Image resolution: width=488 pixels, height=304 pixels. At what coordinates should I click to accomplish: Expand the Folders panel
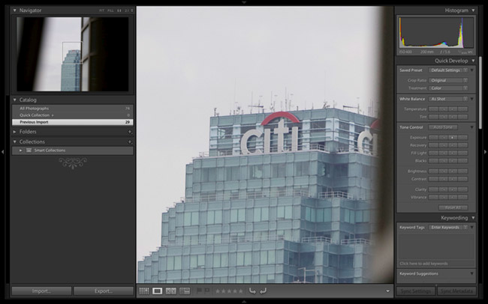[x=14, y=132]
